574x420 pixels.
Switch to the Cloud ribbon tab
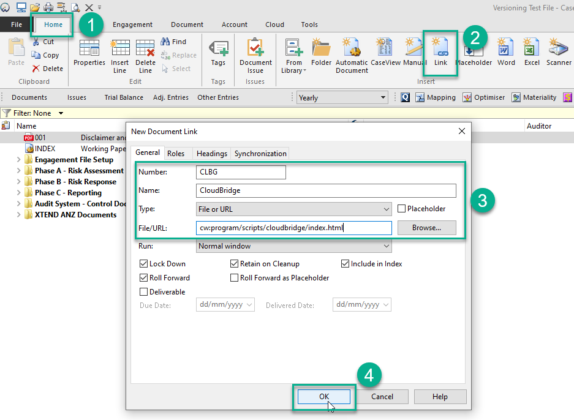click(x=274, y=24)
